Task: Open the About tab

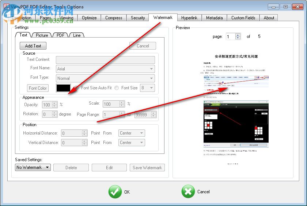Action: [269, 18]
